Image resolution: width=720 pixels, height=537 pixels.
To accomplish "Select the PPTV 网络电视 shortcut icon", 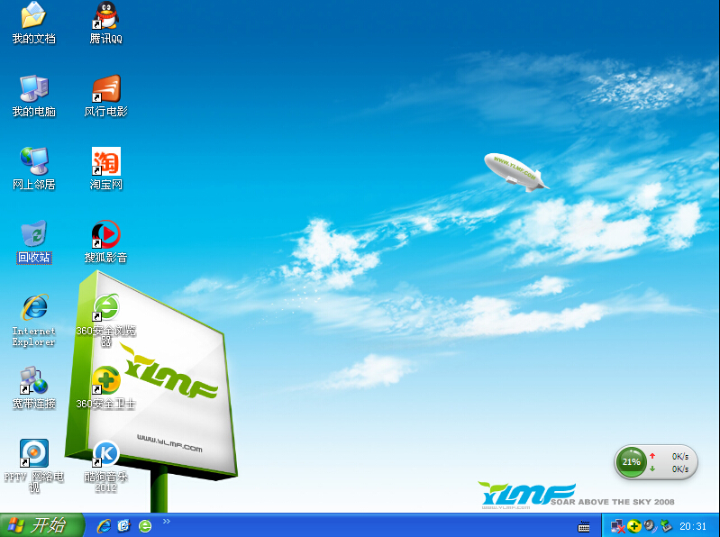I will coord(33,467).
